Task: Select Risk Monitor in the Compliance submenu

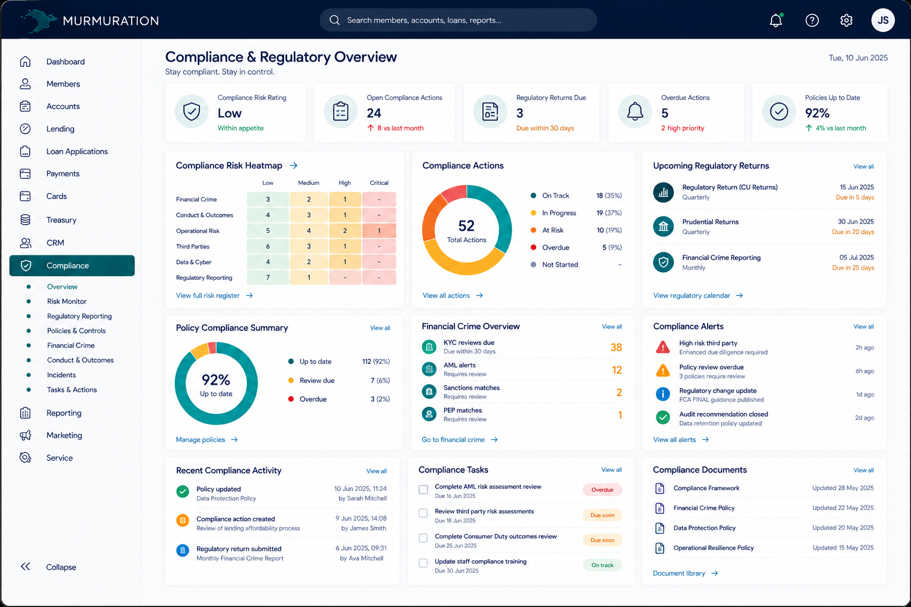Action: click(x=66, y=301)
